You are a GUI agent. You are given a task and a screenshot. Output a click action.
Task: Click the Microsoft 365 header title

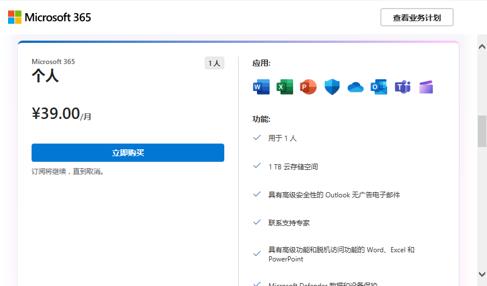tap(58, 17)
